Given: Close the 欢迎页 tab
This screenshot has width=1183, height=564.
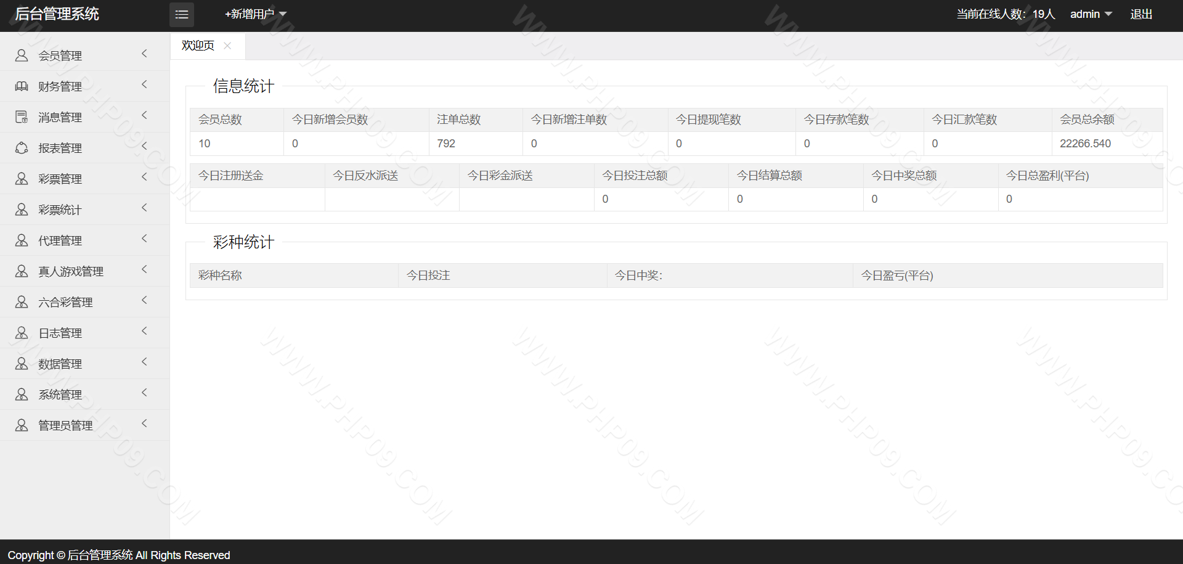Looking at the screenshot, I should (227, 46).
